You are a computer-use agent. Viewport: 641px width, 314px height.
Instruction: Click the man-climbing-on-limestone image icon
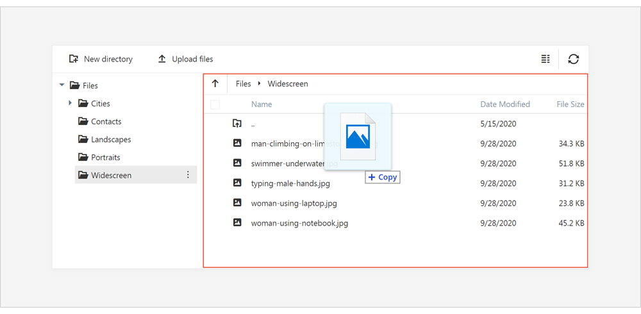237,143
